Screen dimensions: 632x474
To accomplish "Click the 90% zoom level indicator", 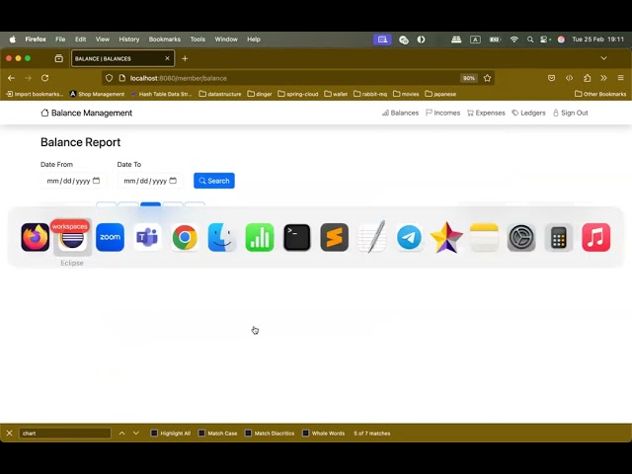I will (x=469, y=78).
